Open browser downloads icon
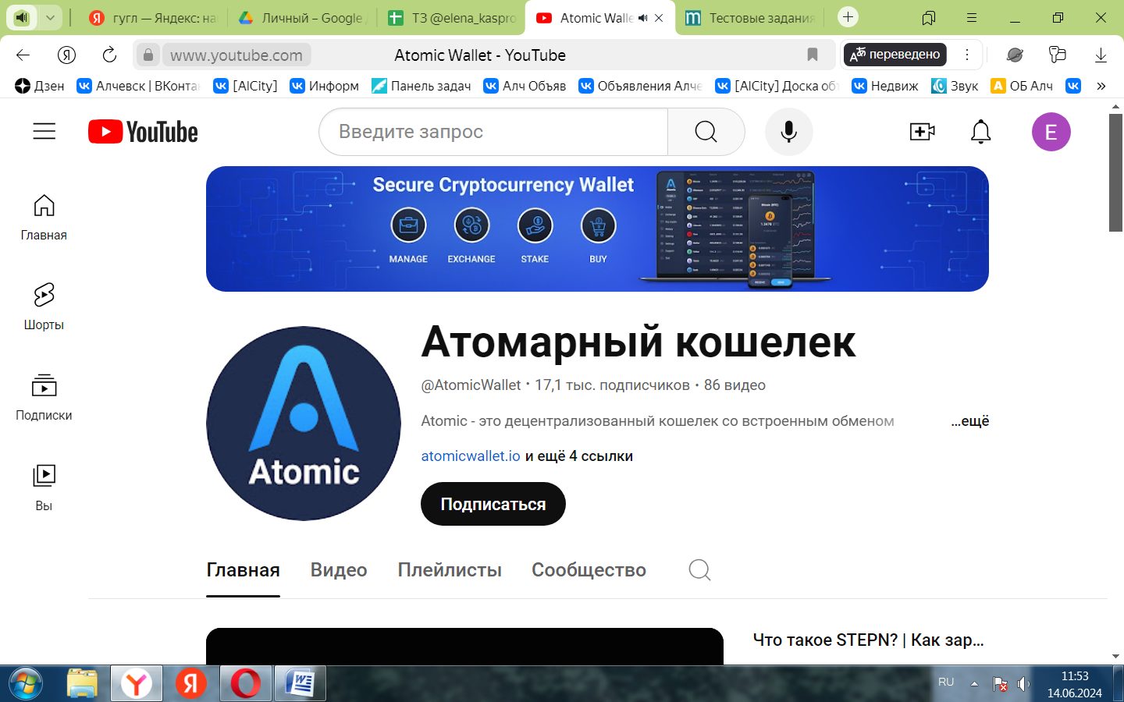Viewport: 1124px width, 702px height. 1101,55
